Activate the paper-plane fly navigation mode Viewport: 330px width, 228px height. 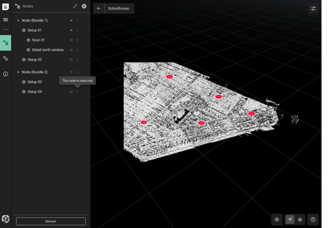(290, 220)
